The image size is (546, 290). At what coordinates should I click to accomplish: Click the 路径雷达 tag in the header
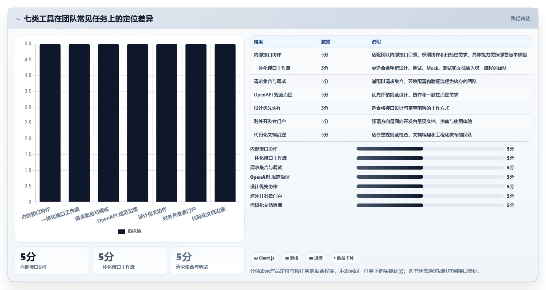click(x=520, y=18)
